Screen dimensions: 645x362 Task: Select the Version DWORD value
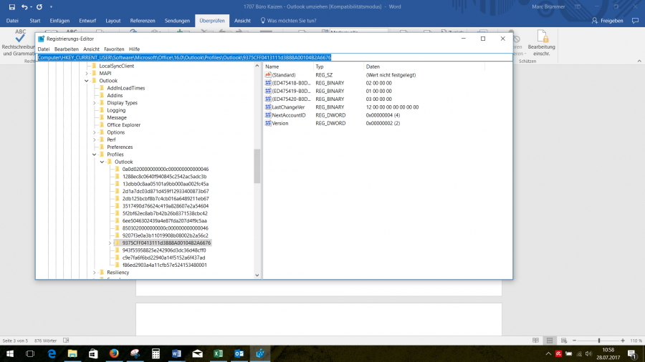[279, 123]
